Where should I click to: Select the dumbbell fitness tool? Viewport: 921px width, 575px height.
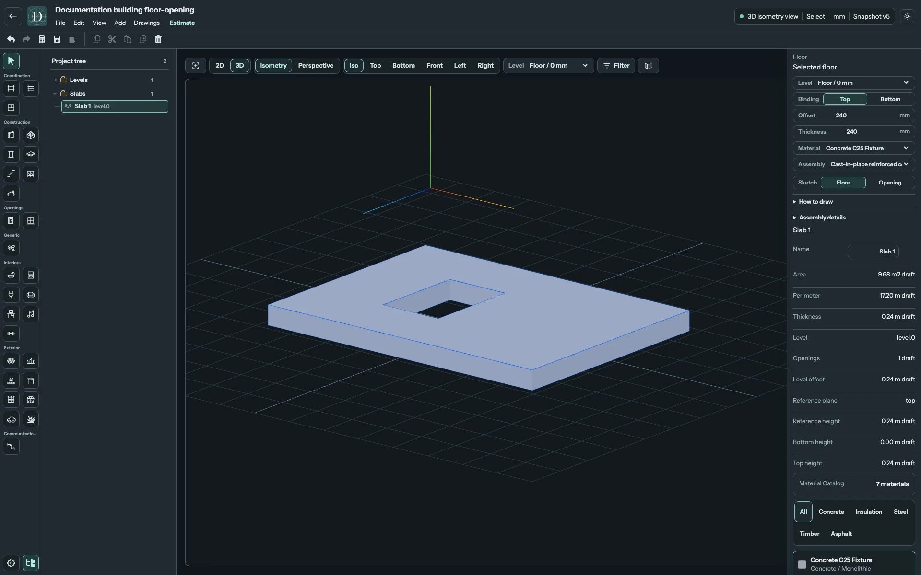(11, 333)
